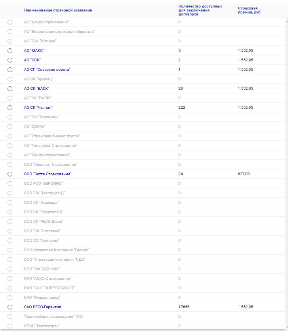Click the АО СК "БАСК" name link
Screen dimensions: 293x332
(x=36, y=89)
